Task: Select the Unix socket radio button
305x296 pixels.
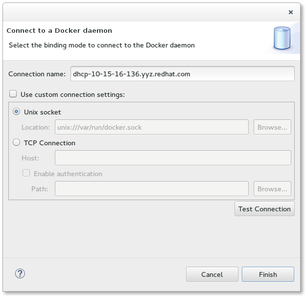Action: pos(16,112)
